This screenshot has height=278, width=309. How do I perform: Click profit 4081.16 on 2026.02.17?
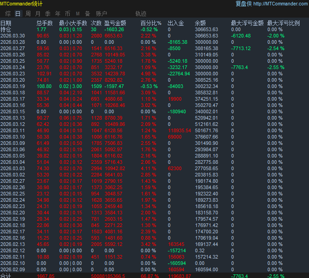[114, 232]
